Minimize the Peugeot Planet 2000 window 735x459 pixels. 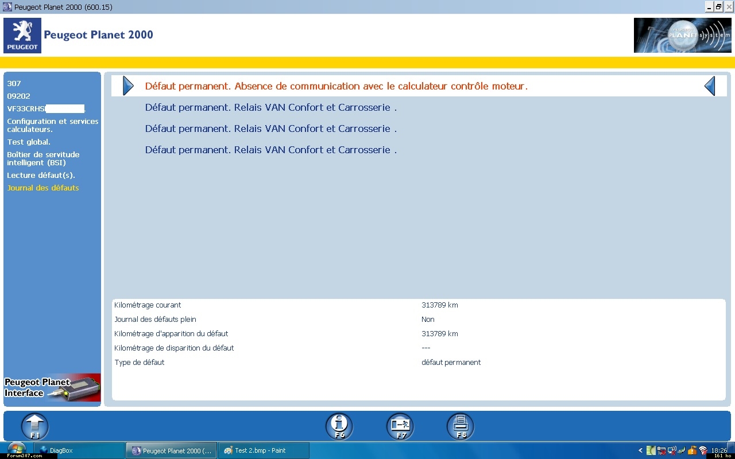708,6
